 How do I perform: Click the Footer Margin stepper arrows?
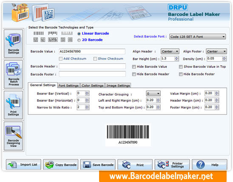(x=217, y=107)
